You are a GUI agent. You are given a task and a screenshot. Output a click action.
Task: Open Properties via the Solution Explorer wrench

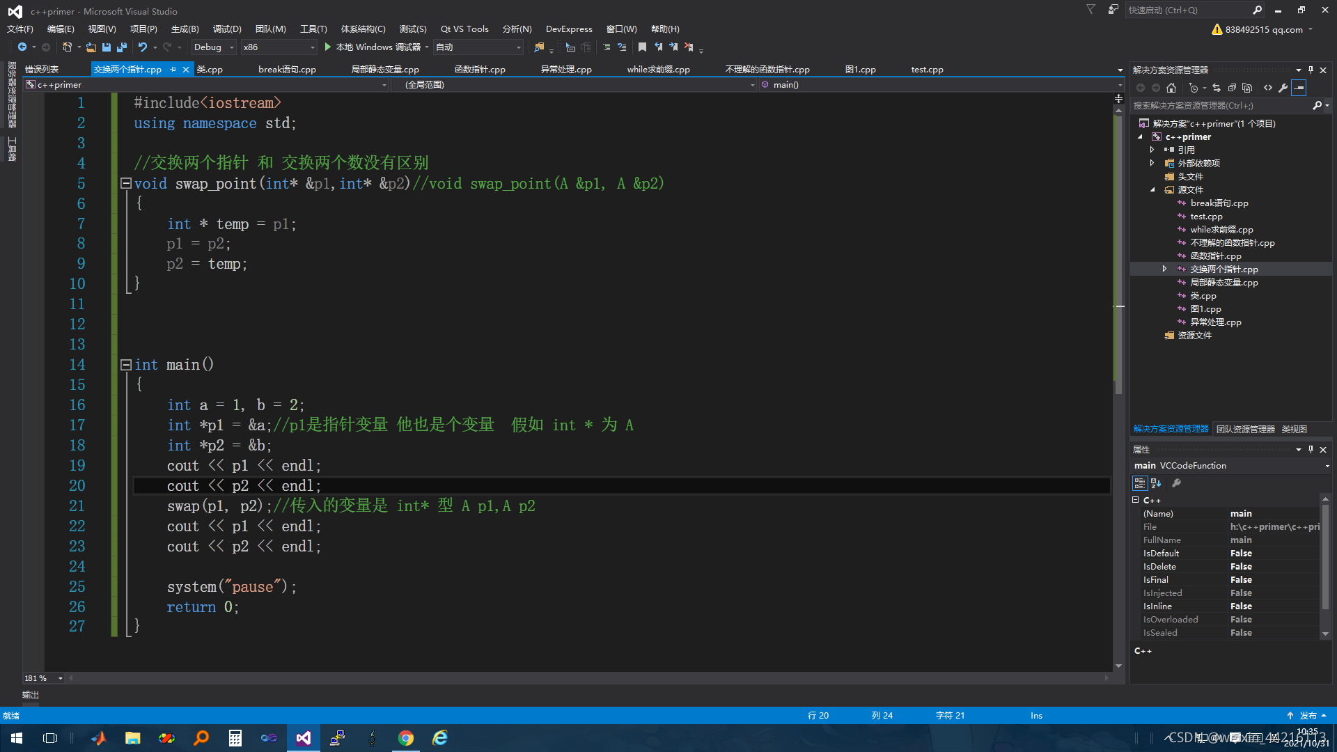1283,88
